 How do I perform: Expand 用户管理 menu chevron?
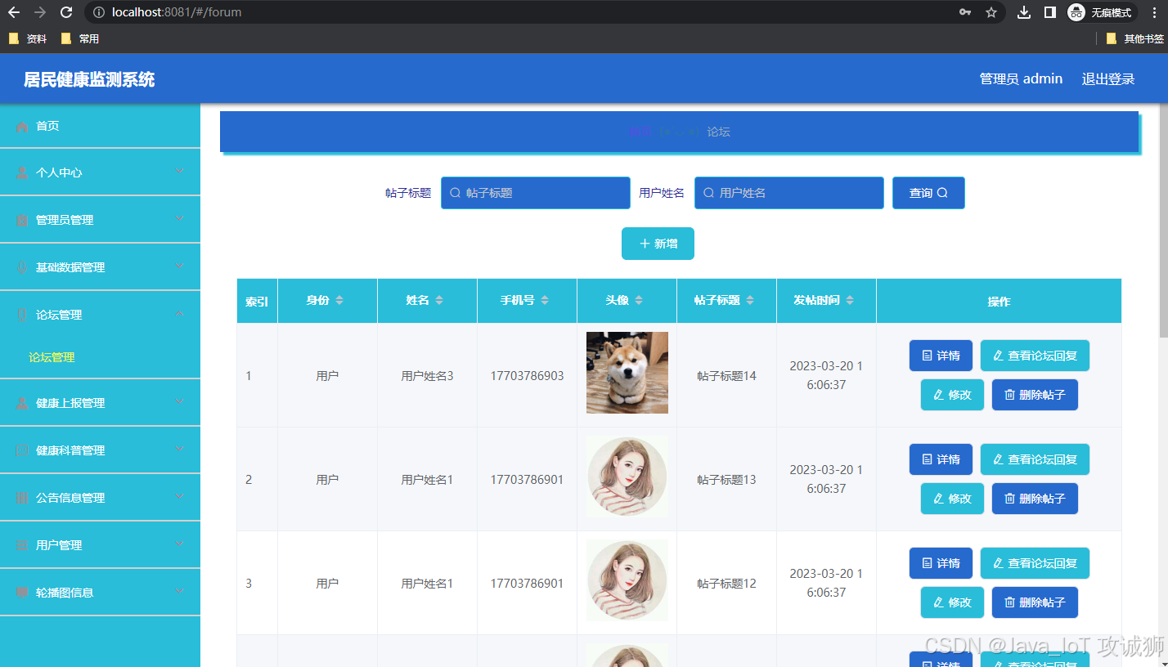180,544
